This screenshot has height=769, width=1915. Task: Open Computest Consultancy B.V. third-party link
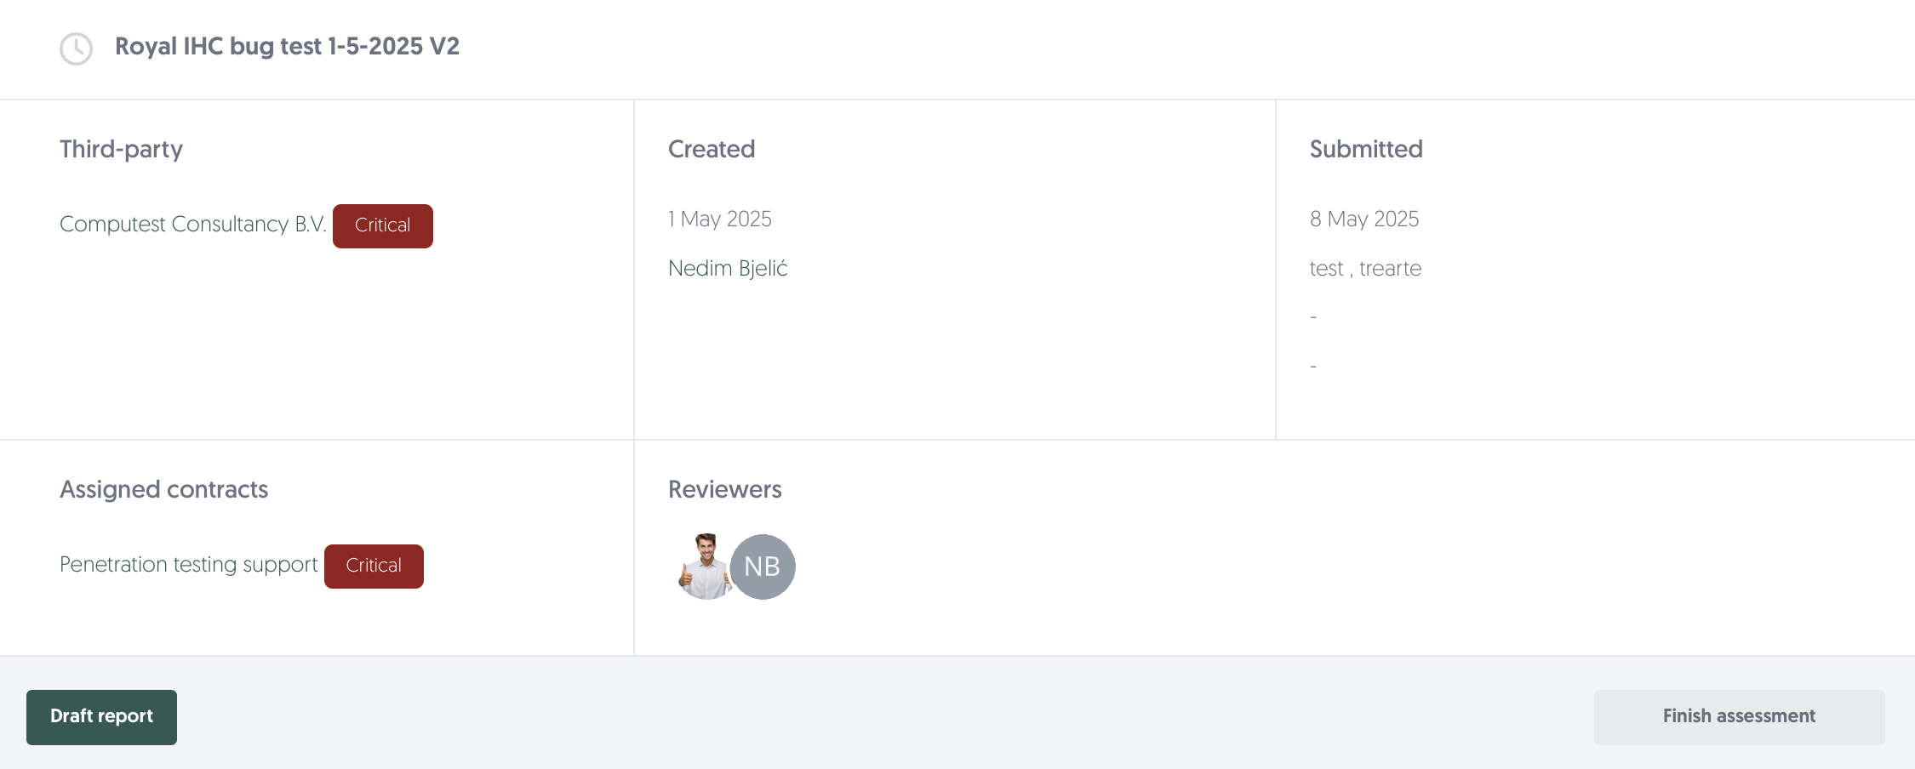(193, 225)
